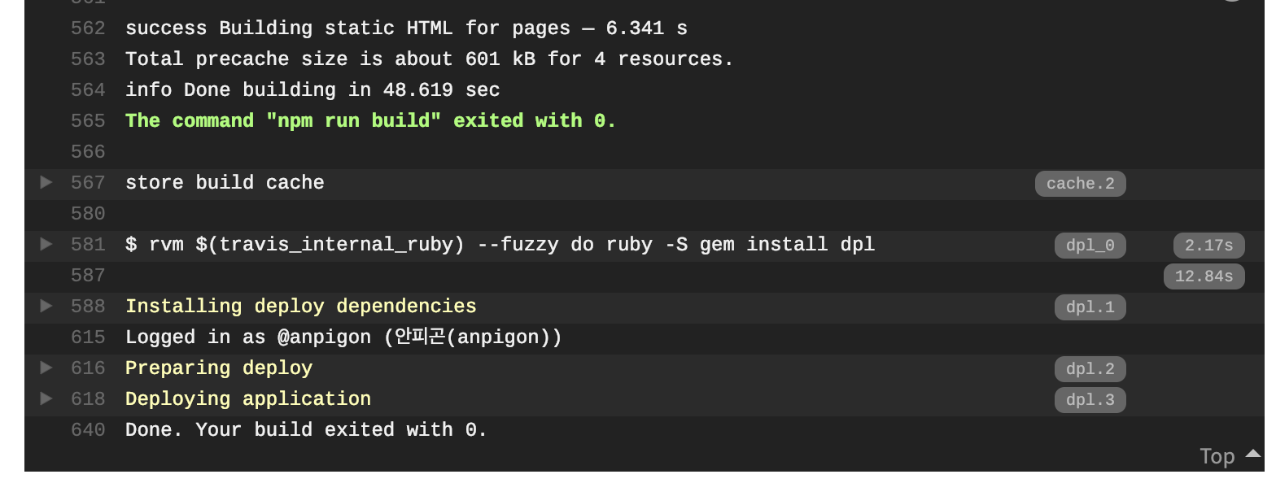This screenshot has height=483, width=1276.
Task: Click the upward arrow next to Top
Action: click(1253, 454)
